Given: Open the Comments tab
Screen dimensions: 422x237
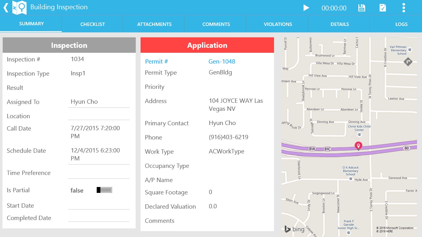Looking at the screenshot, I should point(216,24).
